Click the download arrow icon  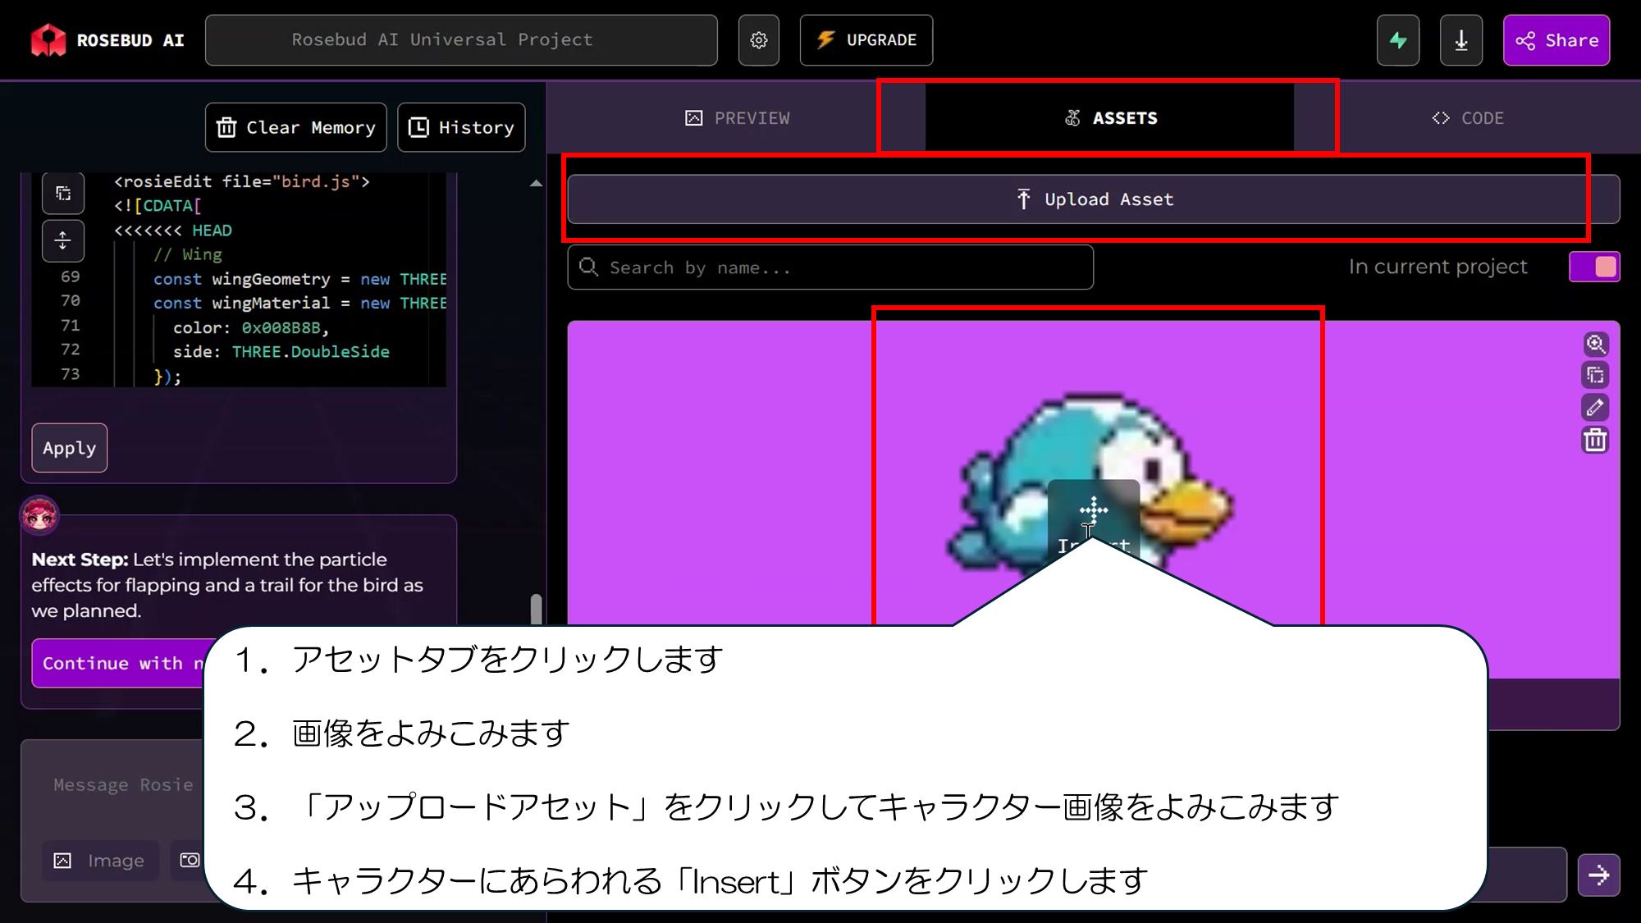(x=1461, y=40)
